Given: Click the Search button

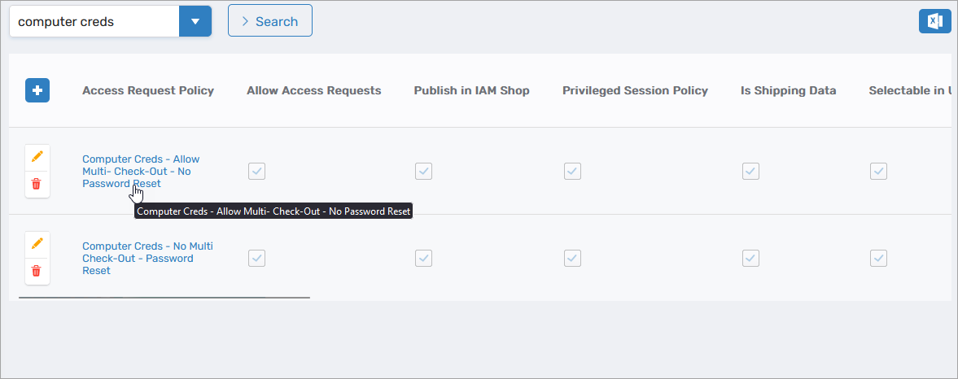Looking at the screenshot, I should (270, 21).
